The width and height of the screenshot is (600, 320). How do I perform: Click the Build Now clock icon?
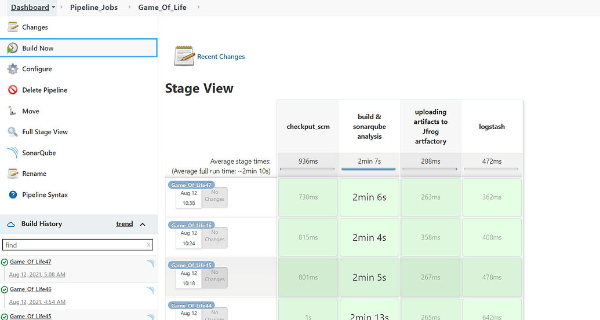(12, 48)
